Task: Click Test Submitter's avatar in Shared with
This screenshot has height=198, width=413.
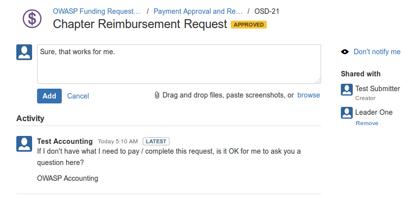Action: (x=347, y=89)
